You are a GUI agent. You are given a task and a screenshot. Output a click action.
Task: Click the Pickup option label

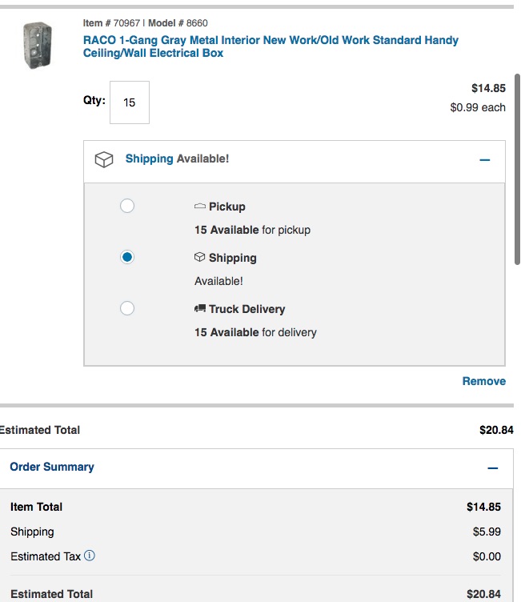point(226,207)
